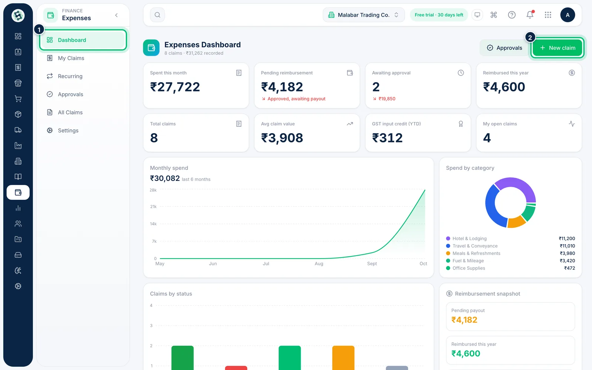Open the delivery truck icon in left rail

click(x=18, y=130)
